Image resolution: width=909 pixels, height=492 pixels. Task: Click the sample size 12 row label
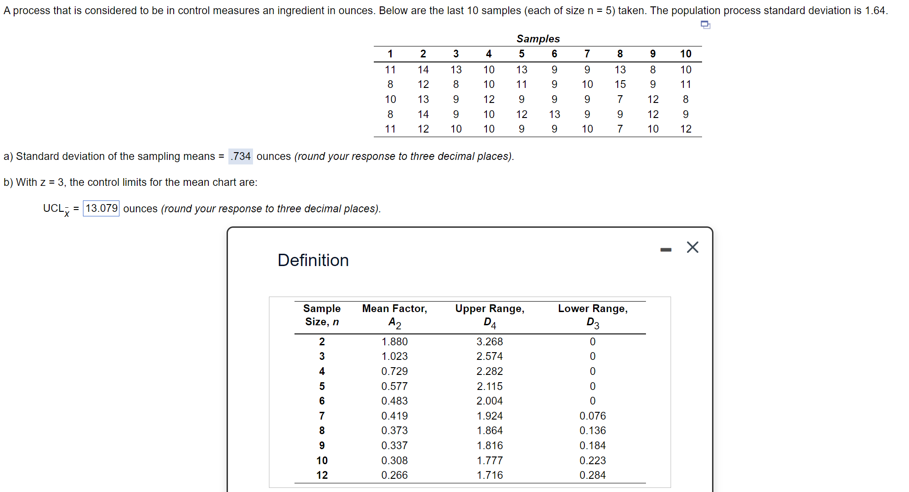pyautogui.click(x=322, y=475)
